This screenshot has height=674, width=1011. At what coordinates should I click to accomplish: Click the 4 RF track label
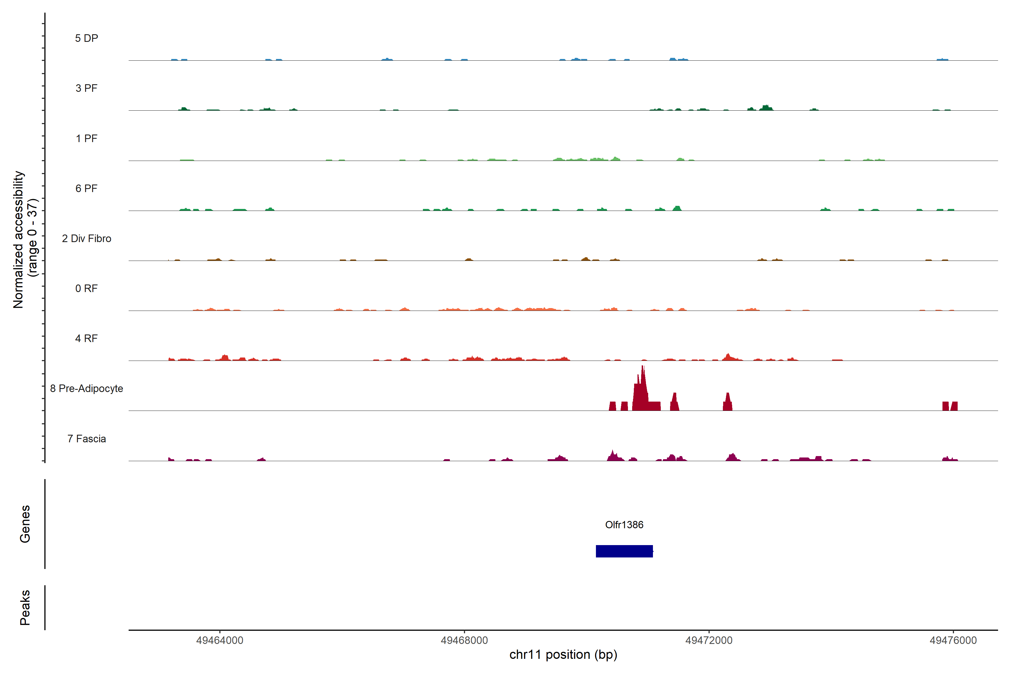86,338
